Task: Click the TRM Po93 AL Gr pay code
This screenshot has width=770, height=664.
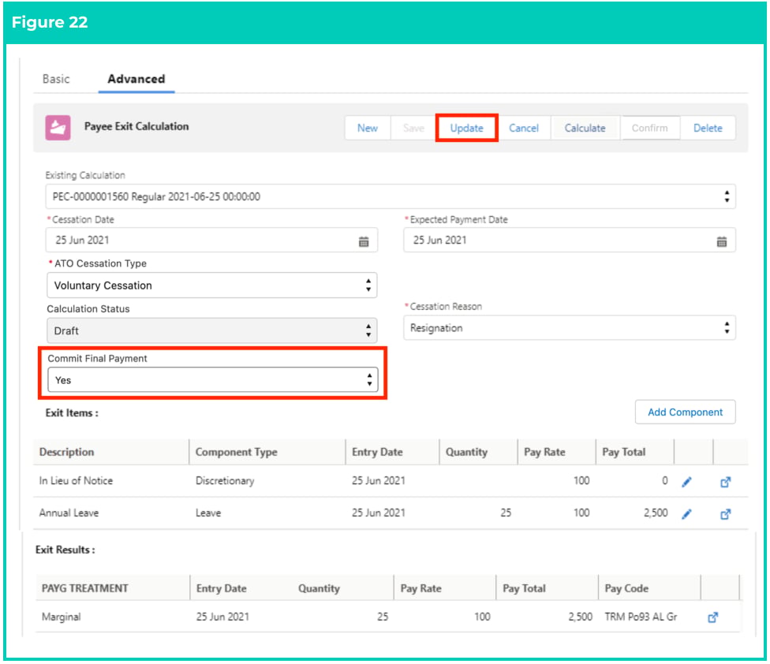Action: 641,617
